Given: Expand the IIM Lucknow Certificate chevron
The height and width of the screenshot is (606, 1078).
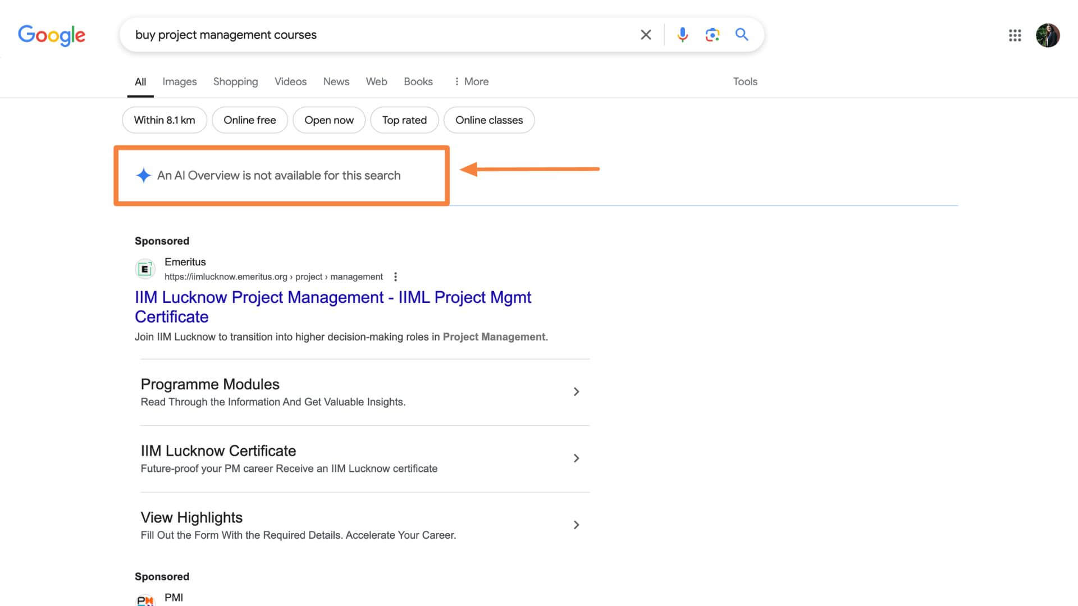Looking at the screenshot, I should pos(576,458).
